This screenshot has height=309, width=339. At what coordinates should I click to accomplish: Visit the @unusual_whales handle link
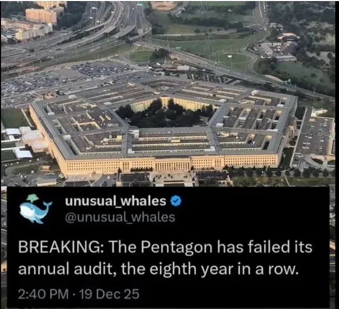[120, 217]
